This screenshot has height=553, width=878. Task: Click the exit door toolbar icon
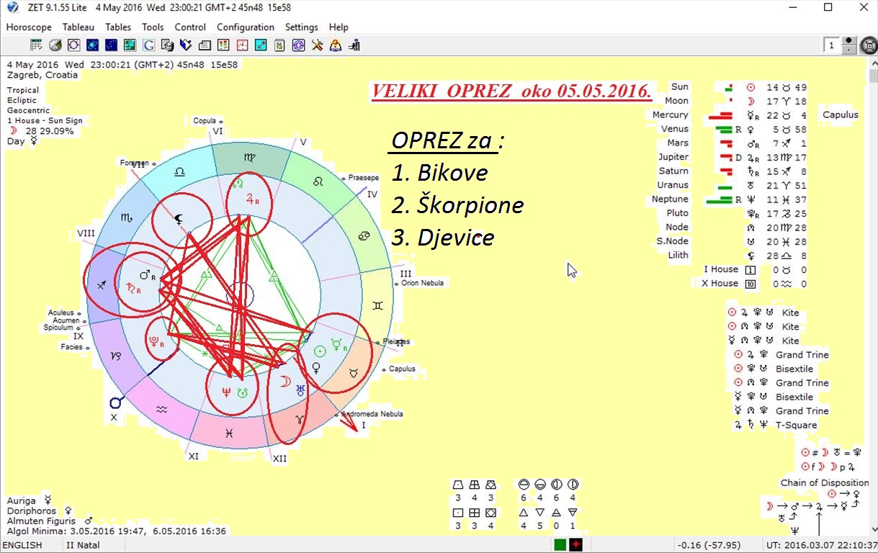click(354, 45)
